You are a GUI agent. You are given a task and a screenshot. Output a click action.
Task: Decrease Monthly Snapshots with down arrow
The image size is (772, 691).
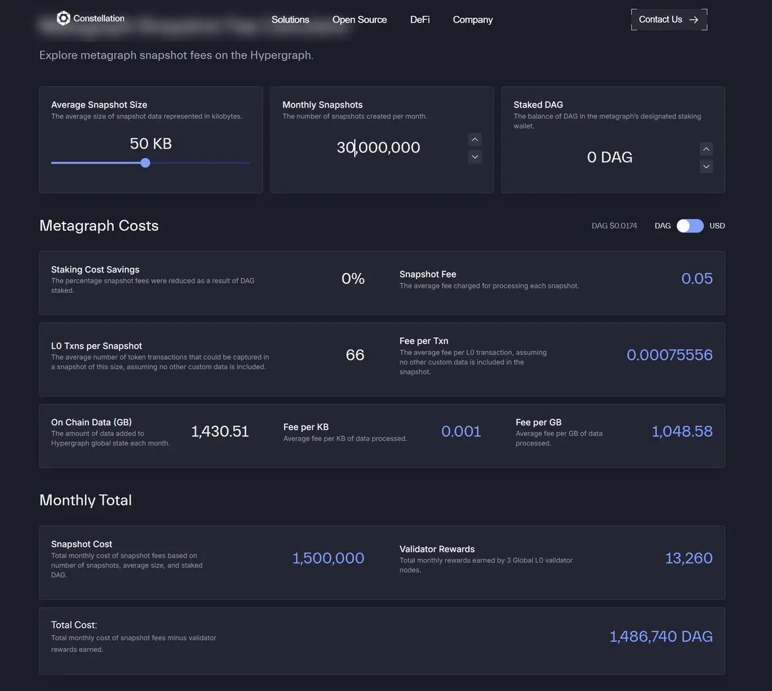(475, 157)
